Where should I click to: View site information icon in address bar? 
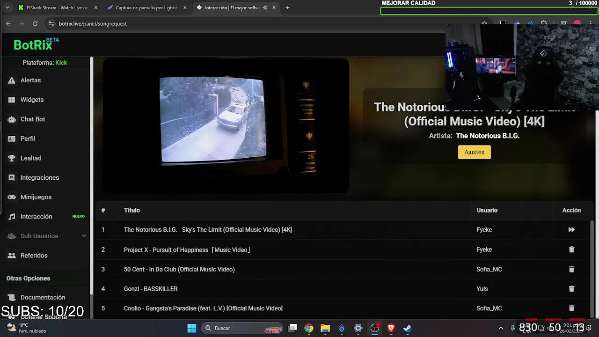pos(51,23)
